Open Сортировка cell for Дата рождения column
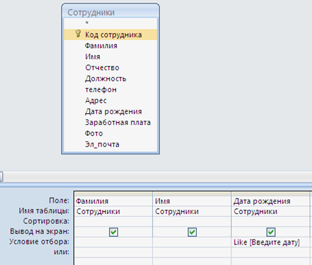312x265 pixels. [x=271, y=222]
